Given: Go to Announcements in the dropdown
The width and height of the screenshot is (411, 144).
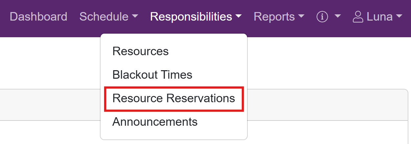Looking at the screenshot, I should click(155, 122).
